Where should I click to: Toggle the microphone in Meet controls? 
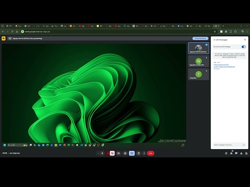(102, 153)
